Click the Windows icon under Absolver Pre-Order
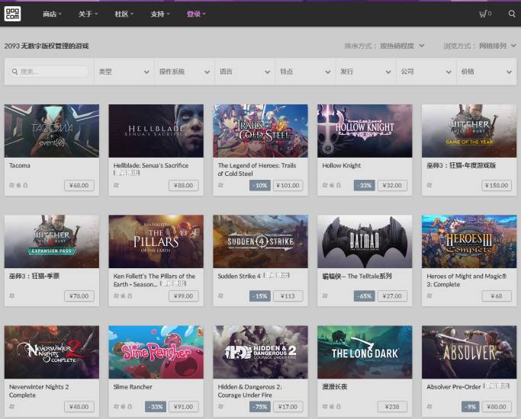Image resolution: width=521 pixels, height=419 pixels. 429,406
